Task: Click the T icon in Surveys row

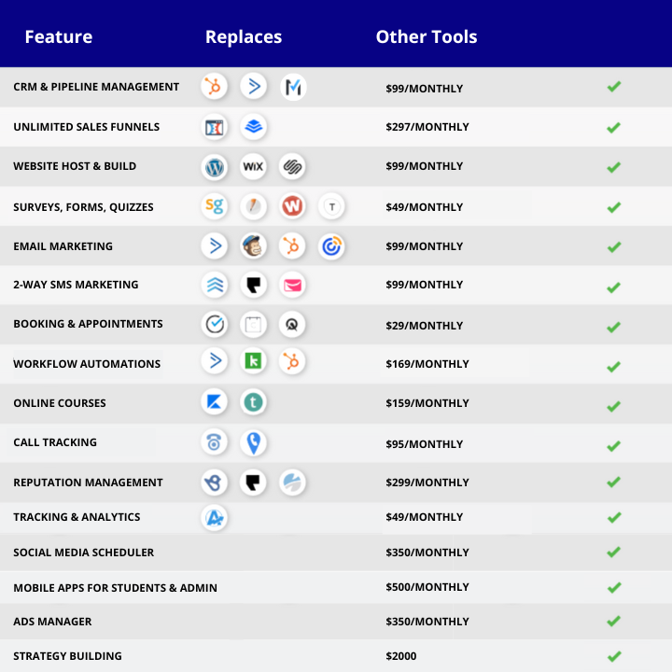Action: coord(331,206)
